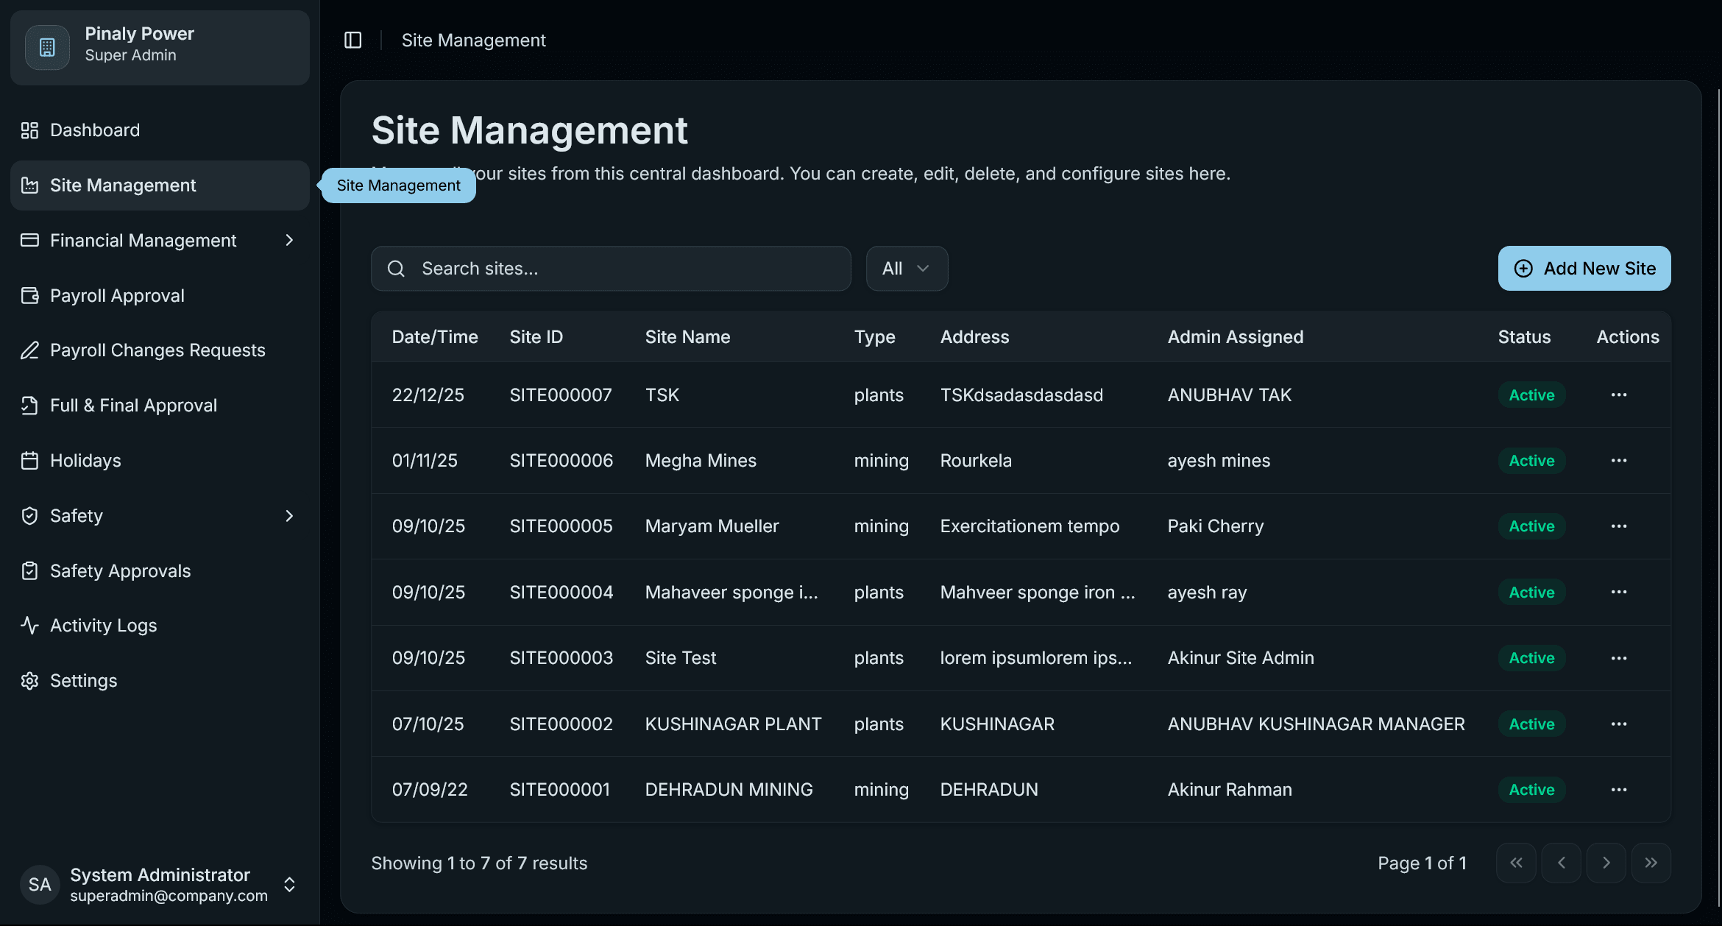Click Akinur Rahman admin cell
Screen dimensions: 1722x926
coord(1230,790)
